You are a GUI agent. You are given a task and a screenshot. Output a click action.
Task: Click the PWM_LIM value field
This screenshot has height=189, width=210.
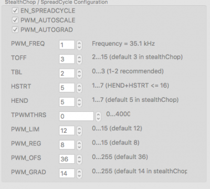tap(67, 131)
